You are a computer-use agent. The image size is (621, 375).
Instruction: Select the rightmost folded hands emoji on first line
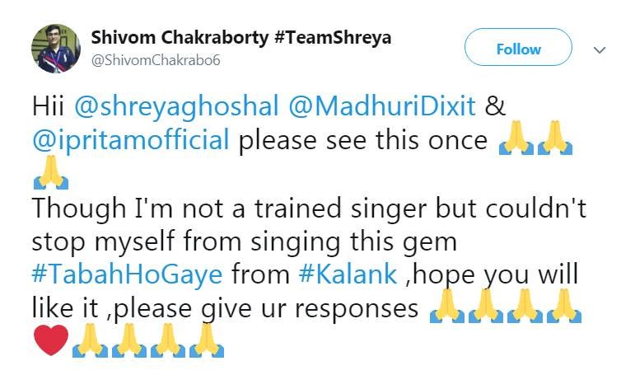553,142
